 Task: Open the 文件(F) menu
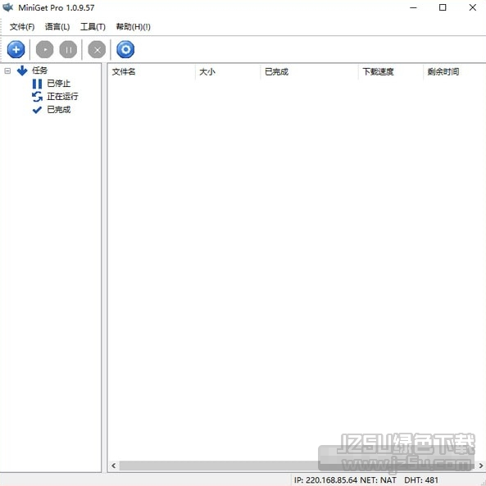point(22,27)
